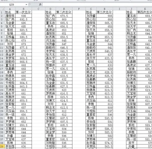Viewport: 152px width, 149px height.
Task: Select the cell with score 640
Action: [24, 136]
